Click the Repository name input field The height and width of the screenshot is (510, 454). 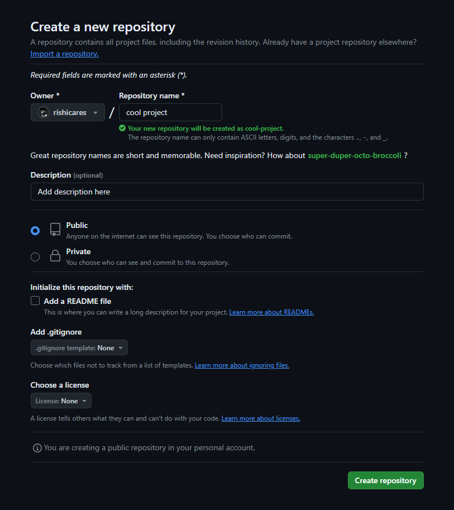click(170, 112)
